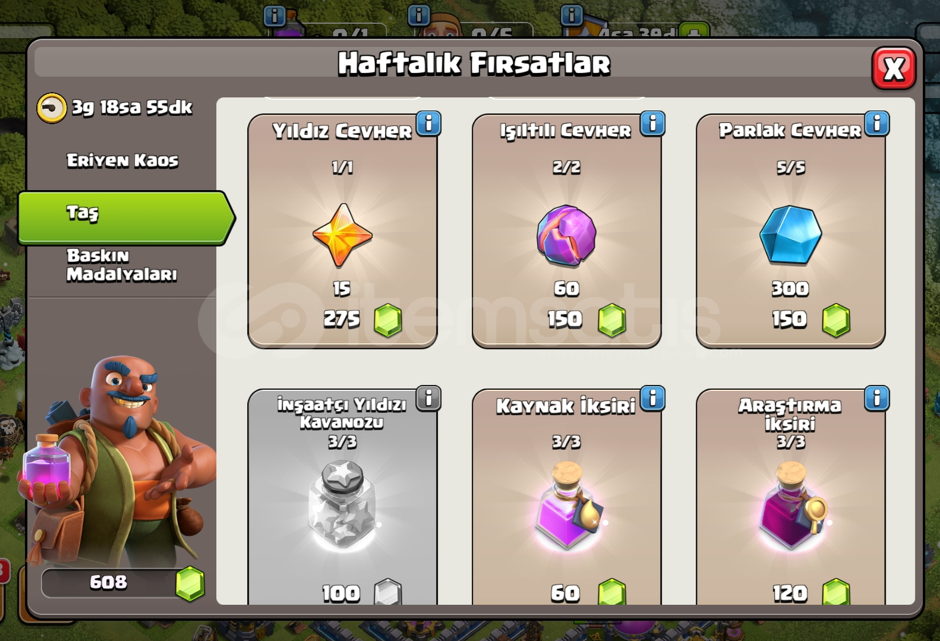Image resolution: width=940 pixels, height=641 pixels.
Task: Tap the blue Parlak Cevher ore icon
Action: [x=790, y=235]
